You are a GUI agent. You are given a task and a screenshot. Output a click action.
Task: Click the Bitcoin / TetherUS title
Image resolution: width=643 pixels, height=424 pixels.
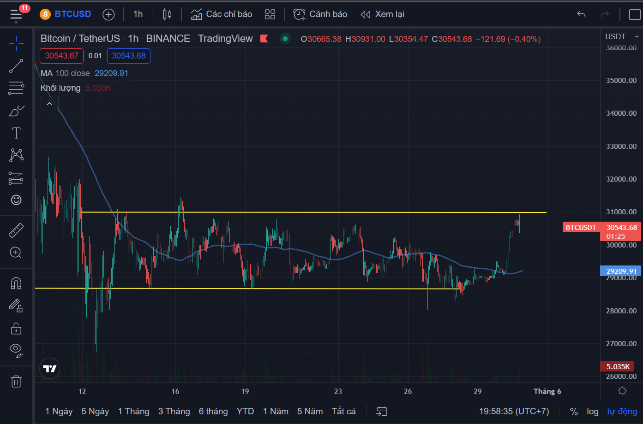tap(80, 39)
